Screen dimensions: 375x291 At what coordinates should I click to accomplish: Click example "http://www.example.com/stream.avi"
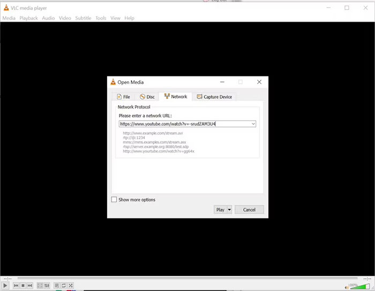click(153, 133)
